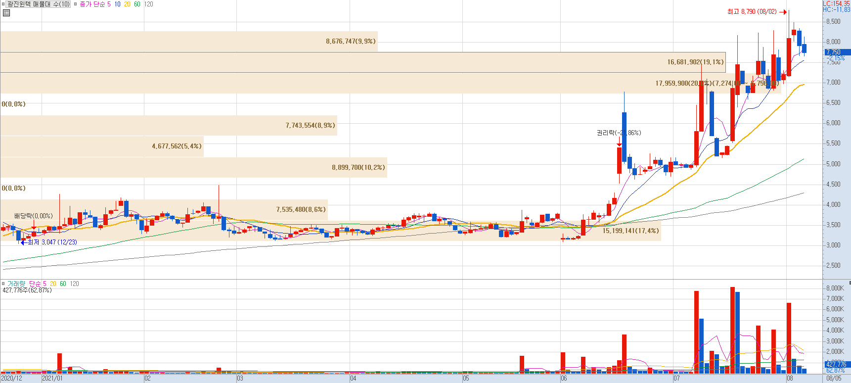Click the price chart's 120-day MA legend
The image size is (851, 383).
[148, 4]
